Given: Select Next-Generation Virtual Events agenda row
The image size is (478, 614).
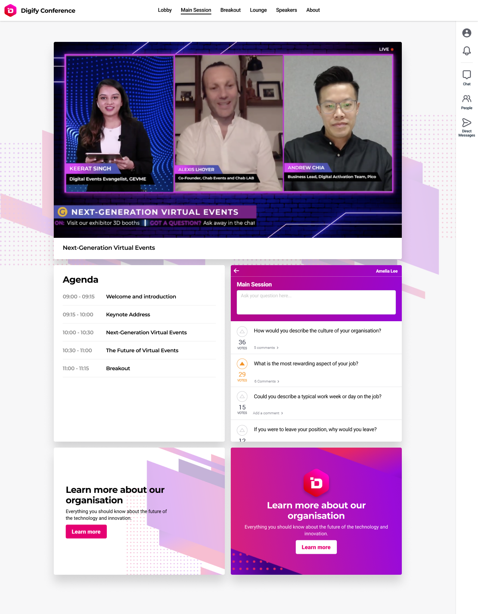Looking at the screenshot, I should pos(139,332).
